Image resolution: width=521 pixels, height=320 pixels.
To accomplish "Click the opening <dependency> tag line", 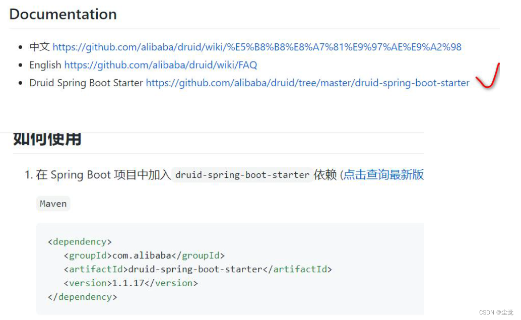I will 80,241.
